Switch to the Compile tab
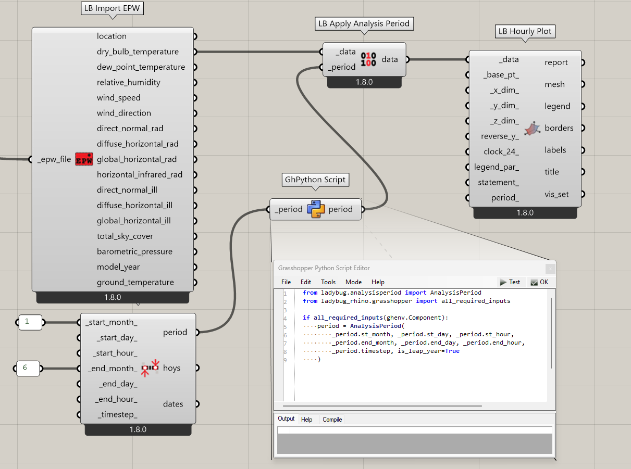Screen dimensions: 631x469 (x=332, y=419)
